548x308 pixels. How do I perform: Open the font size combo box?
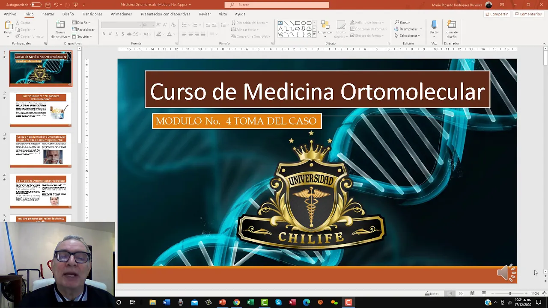(x=148, y=25)
